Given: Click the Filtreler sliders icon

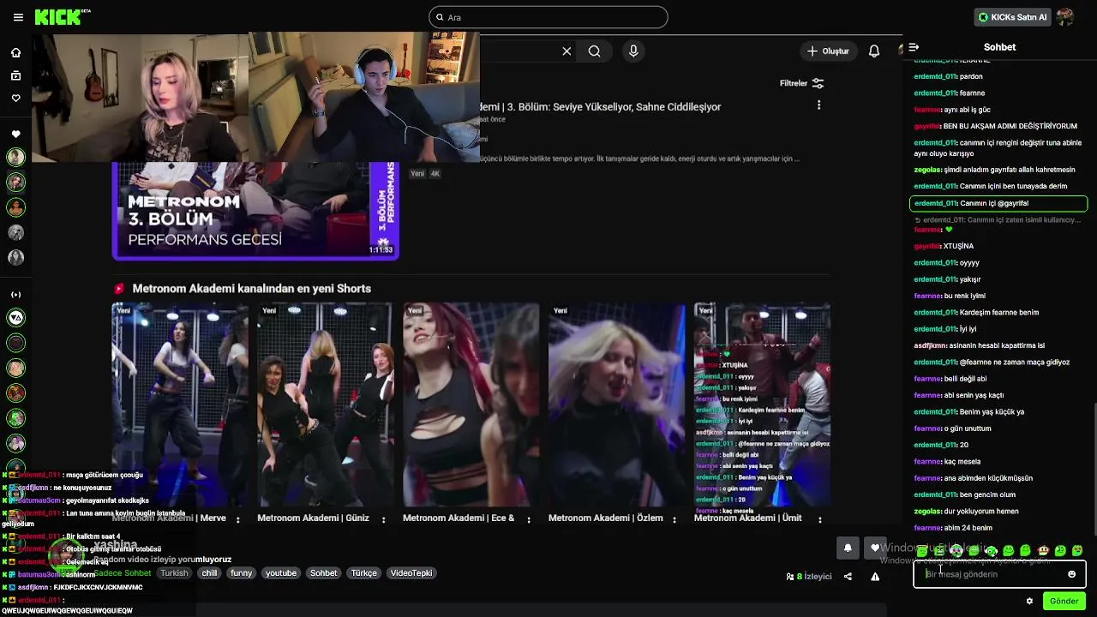Looking at the screenshot, I should 818,83.
